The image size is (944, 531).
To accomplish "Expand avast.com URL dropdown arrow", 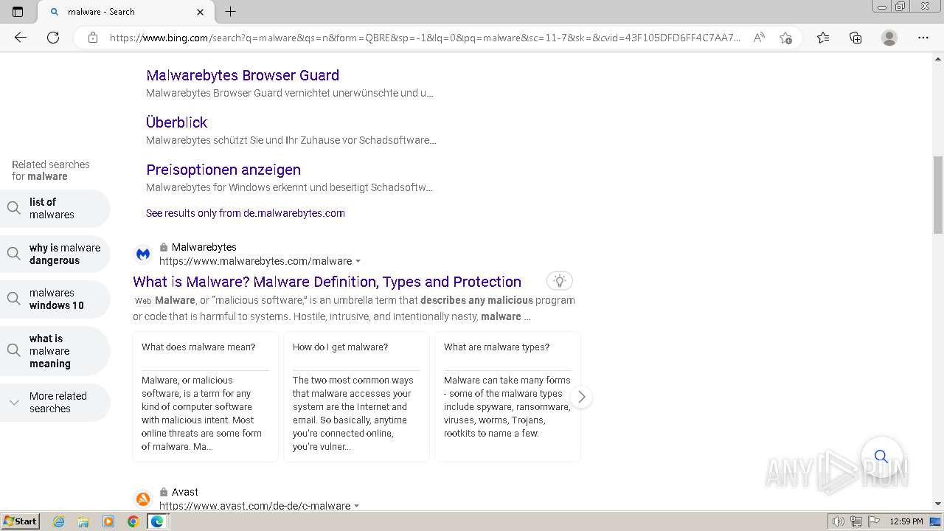I will tap(357, 506).
